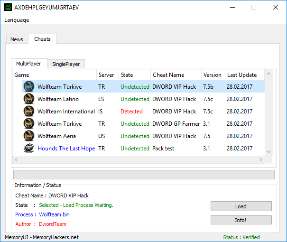
Task: Click the Pack test cheat name
Action: point(163,149)
